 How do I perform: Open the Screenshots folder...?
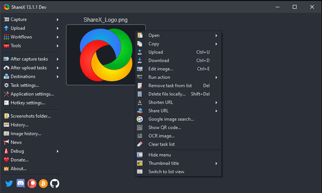[30, 116]
